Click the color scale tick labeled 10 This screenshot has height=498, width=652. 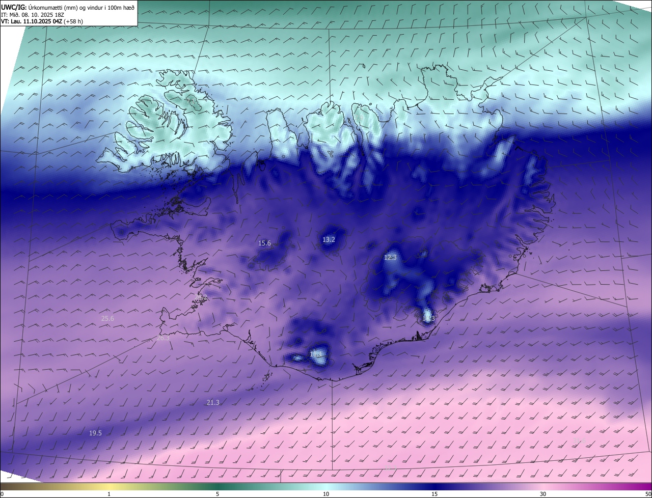point(326,494)
